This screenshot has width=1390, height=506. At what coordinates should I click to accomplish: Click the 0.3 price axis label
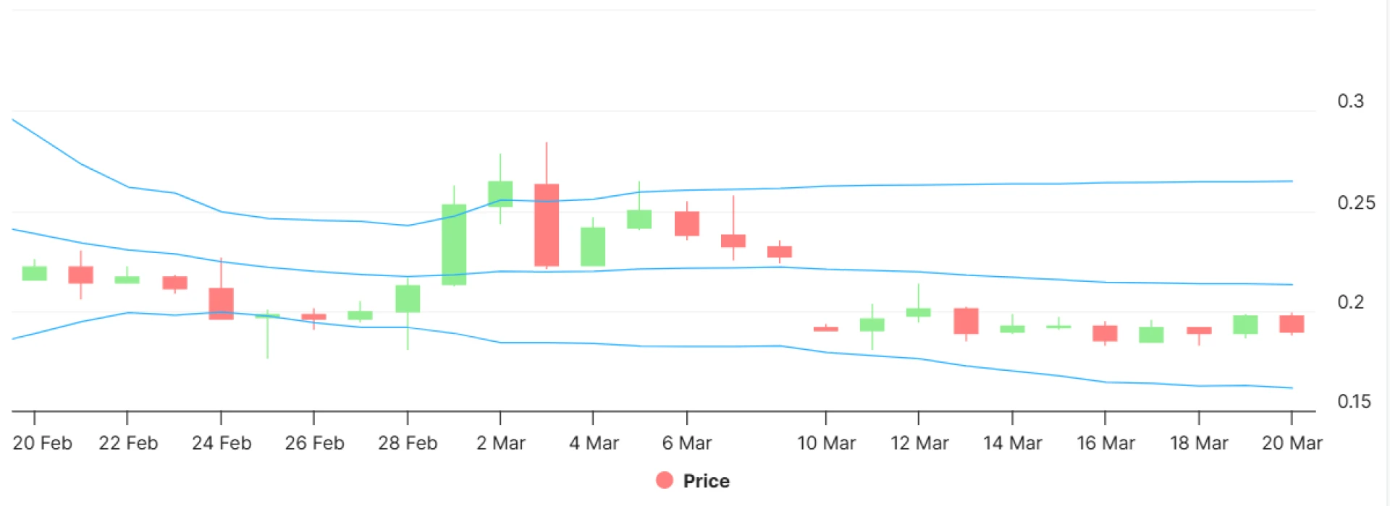pos(1350,101)
